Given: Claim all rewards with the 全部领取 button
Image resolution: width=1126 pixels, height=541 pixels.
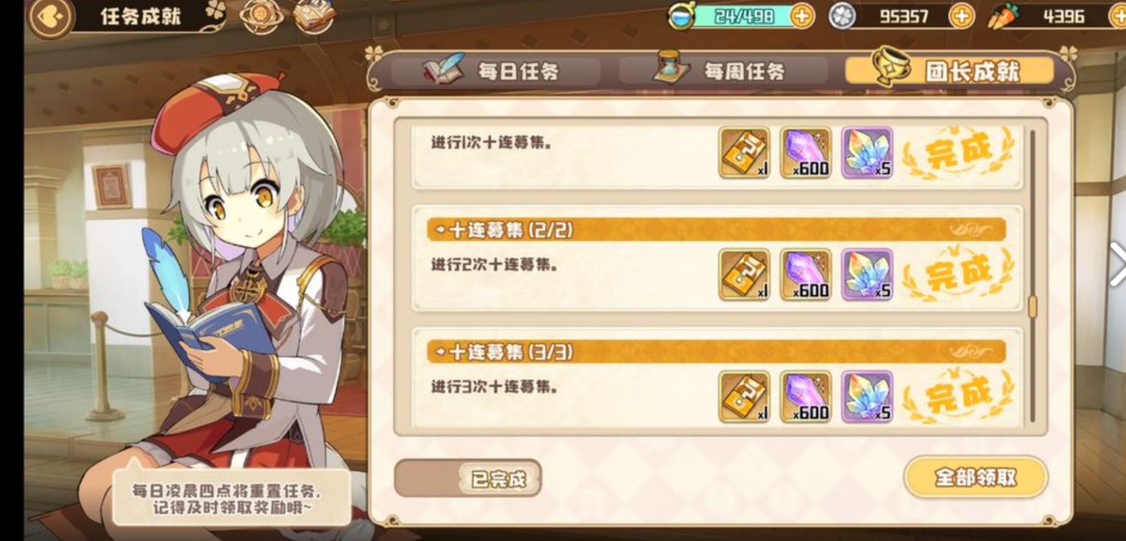Looking at the screenshot, I should pyautogui.click(x=976, y=477).
